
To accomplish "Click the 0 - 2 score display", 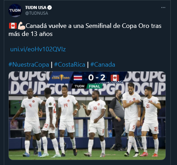I will (x=97, y=78).
